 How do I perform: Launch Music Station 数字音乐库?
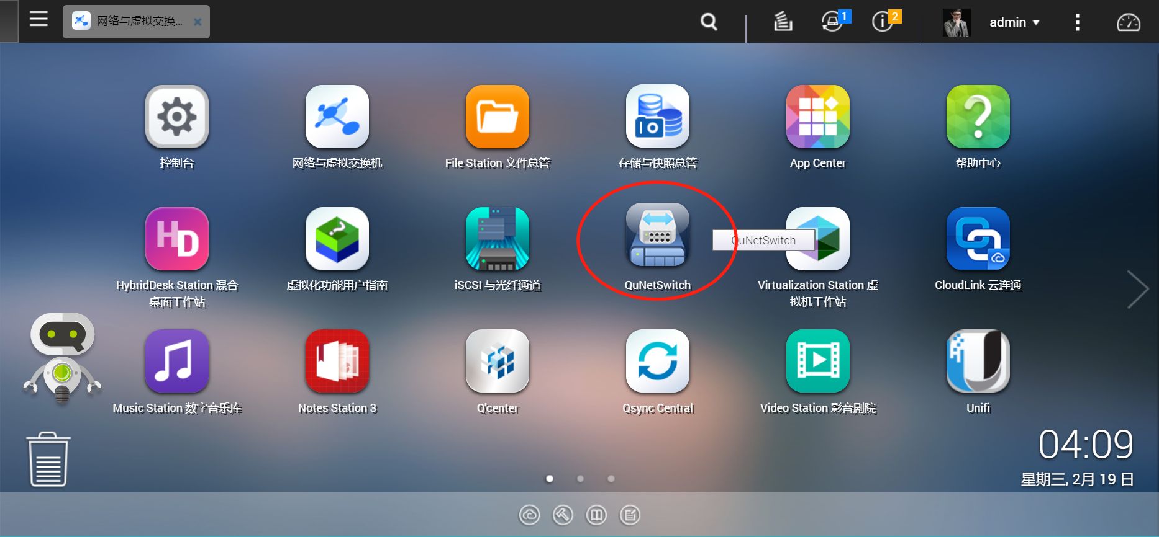(x=177, y=361)
